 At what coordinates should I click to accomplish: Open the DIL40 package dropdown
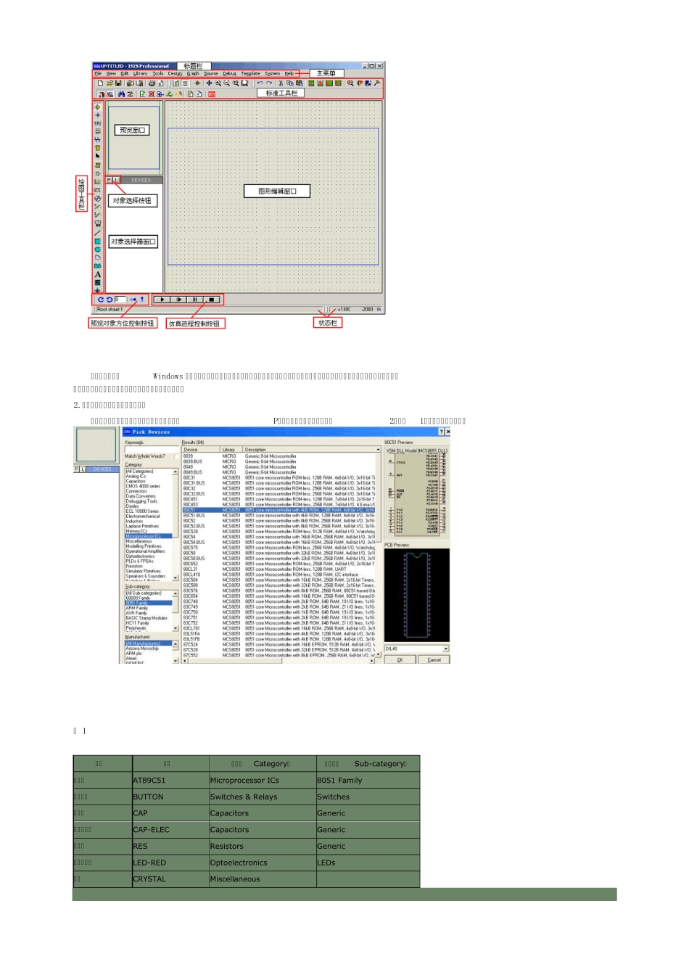pyautogui.click(x=445, y=649)
